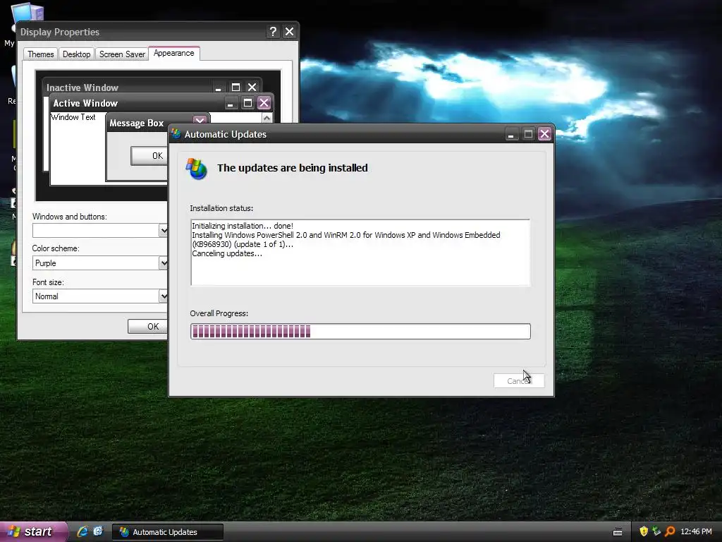
Task: Click the preview Inactive Window maximize icon
Action: (x=235, y=87)
